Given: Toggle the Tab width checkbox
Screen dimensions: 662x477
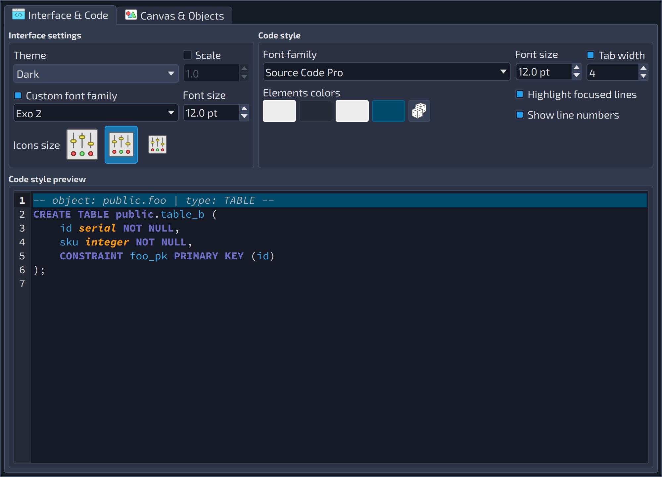Looking at the screenshot, I should [x=591, y=55].
